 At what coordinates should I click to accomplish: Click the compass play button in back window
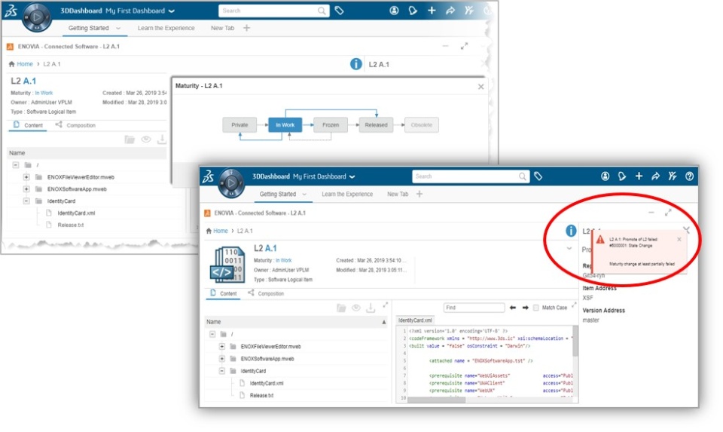click(37, 17)
